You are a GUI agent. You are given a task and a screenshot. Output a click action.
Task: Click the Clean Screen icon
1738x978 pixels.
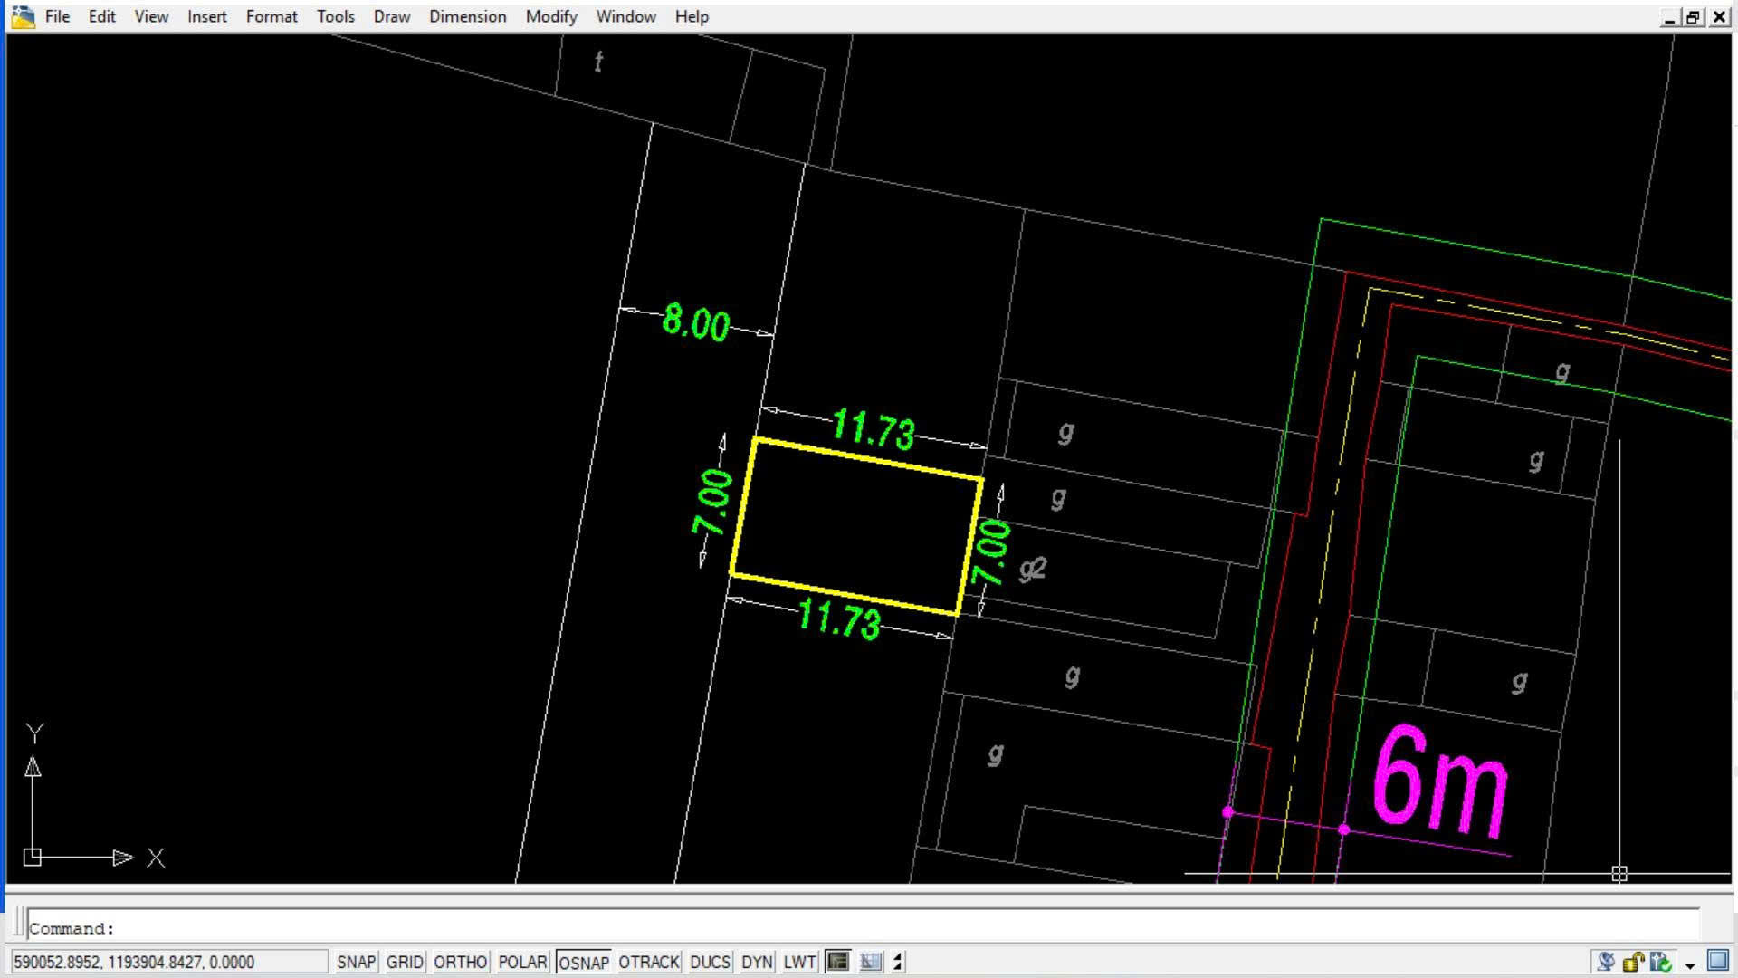tap(1717, 960)
